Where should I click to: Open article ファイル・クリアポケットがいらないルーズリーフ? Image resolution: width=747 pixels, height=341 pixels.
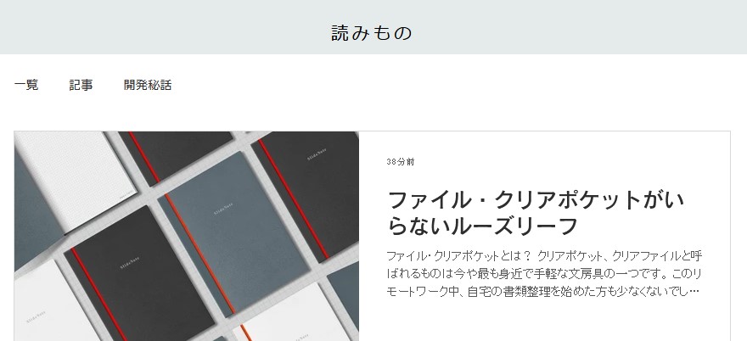536,213
